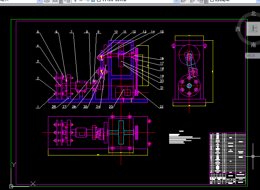Select part balloon number 1
Screen dimensions: 260x190
(x=38, y=107)
